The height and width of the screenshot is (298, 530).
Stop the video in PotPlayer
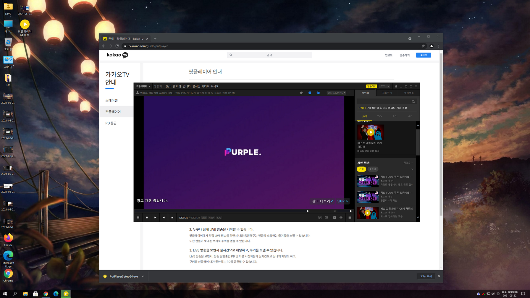pyautogui.click(x=147, y=218)
